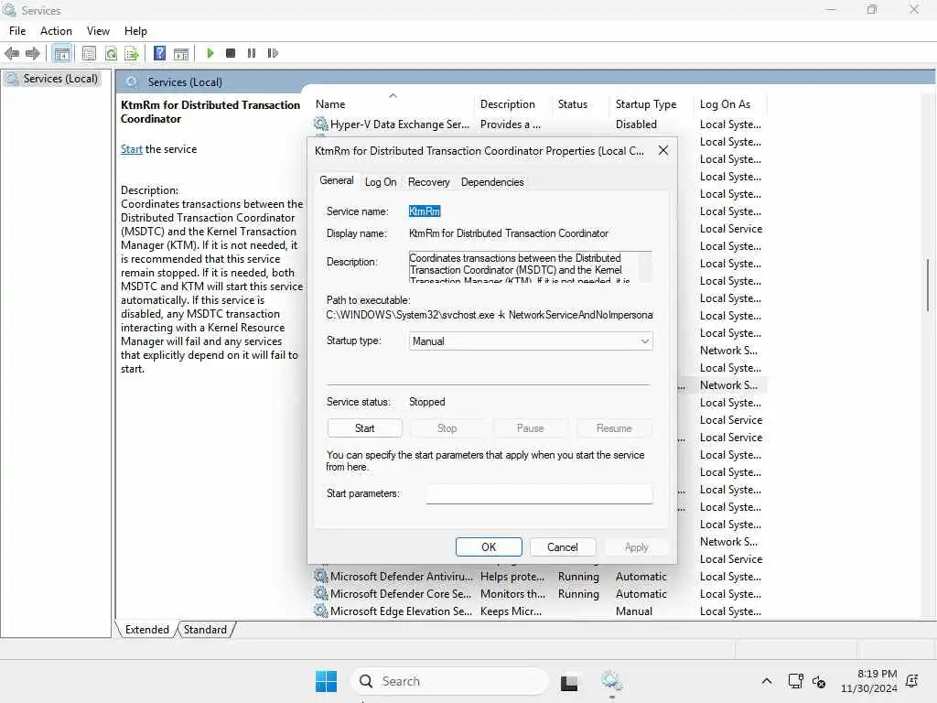
Task: Open the Action menu
Action: [x=56, y=31]
